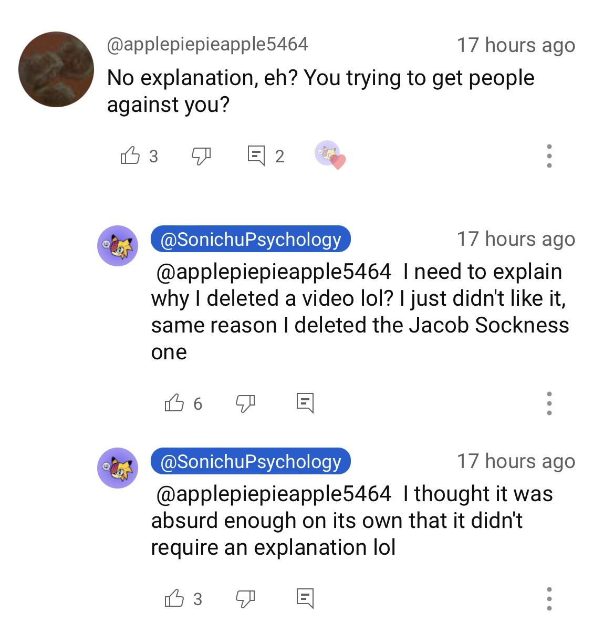Tap the @applepiepieapple5464 username at the top
Viewport: 614px width, 633px height.
[207, 45]
